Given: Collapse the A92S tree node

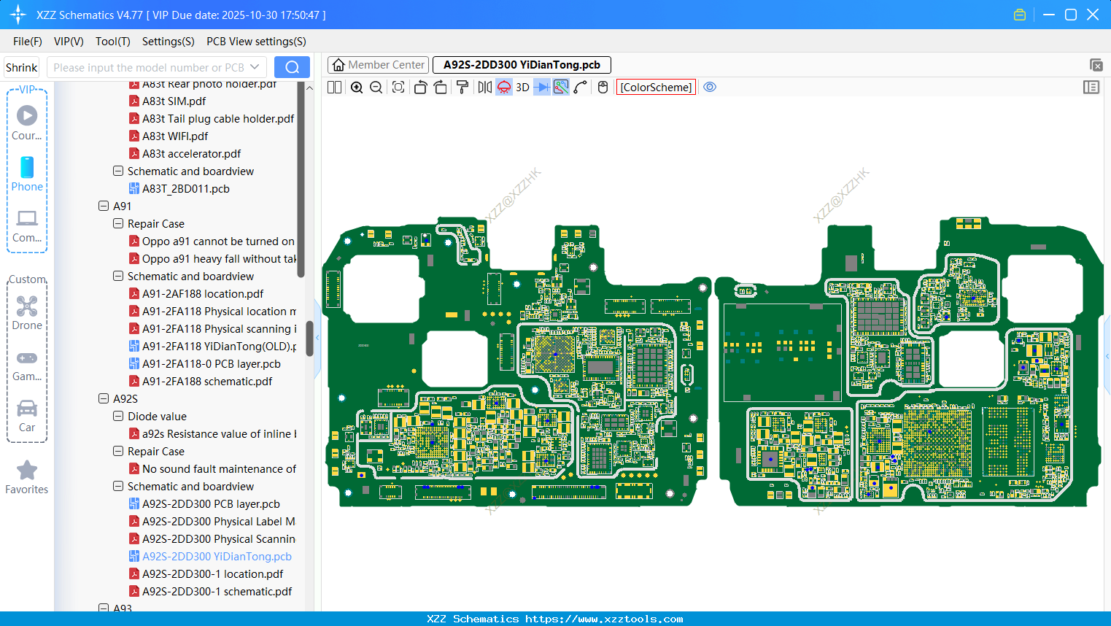Looking at the screenshot, I should pyautogui.click(x=104, y=398).
